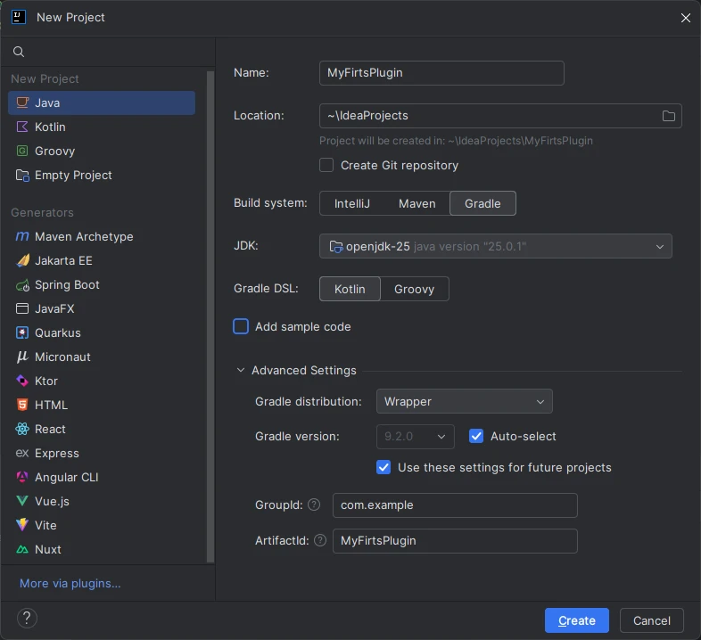Image resolution: width=701 pixels, height=640 pixels.
Task: Select the Vue.js generator icon
Action: click(22, 501)
